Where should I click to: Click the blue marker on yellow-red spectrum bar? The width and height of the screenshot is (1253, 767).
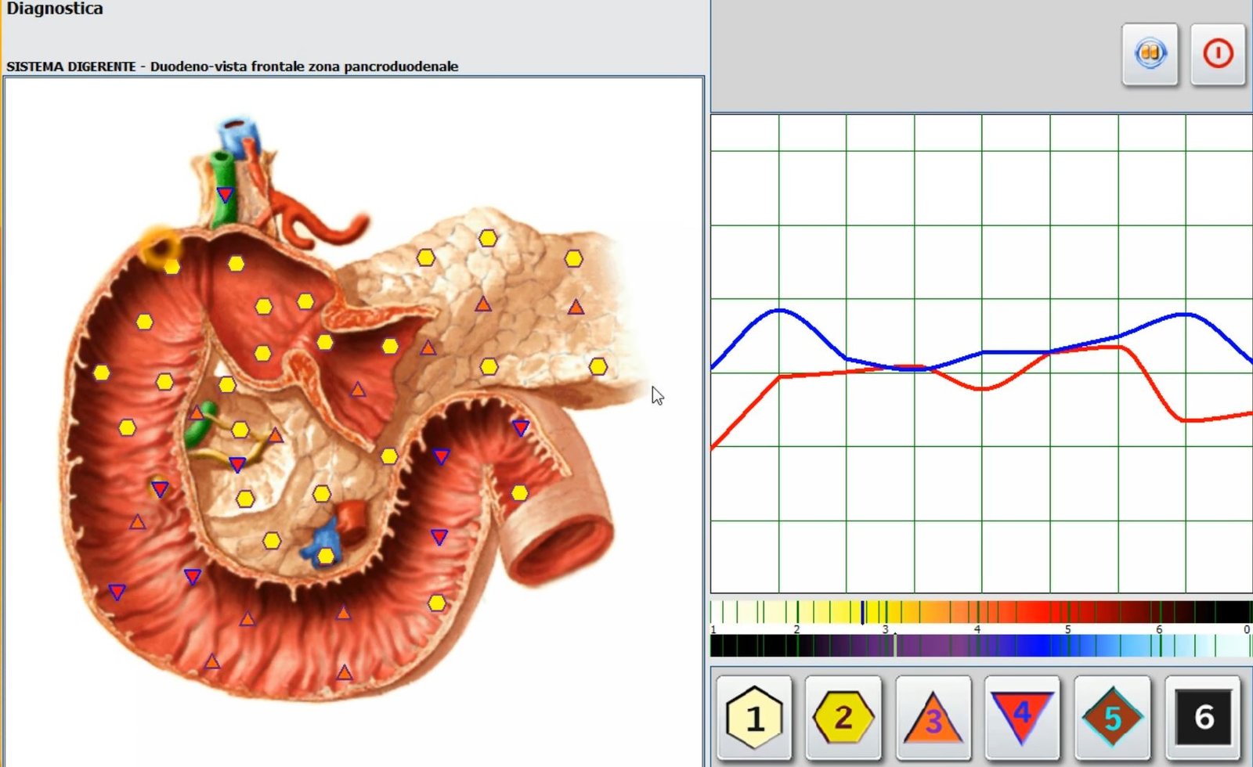pyautogui.click(x=863, y=612)
